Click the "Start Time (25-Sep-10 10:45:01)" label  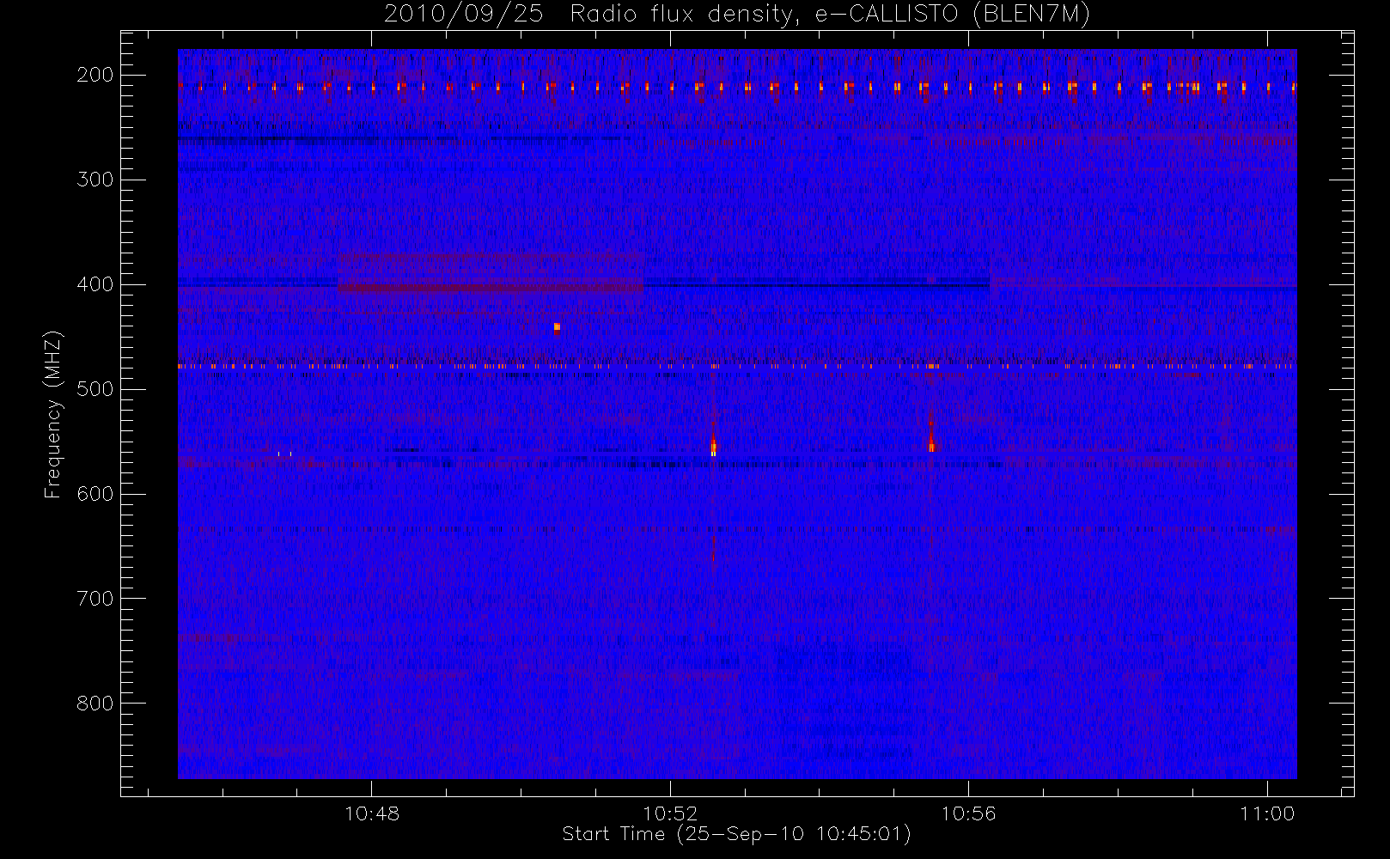pyautogui.click(x=736, y=834)
